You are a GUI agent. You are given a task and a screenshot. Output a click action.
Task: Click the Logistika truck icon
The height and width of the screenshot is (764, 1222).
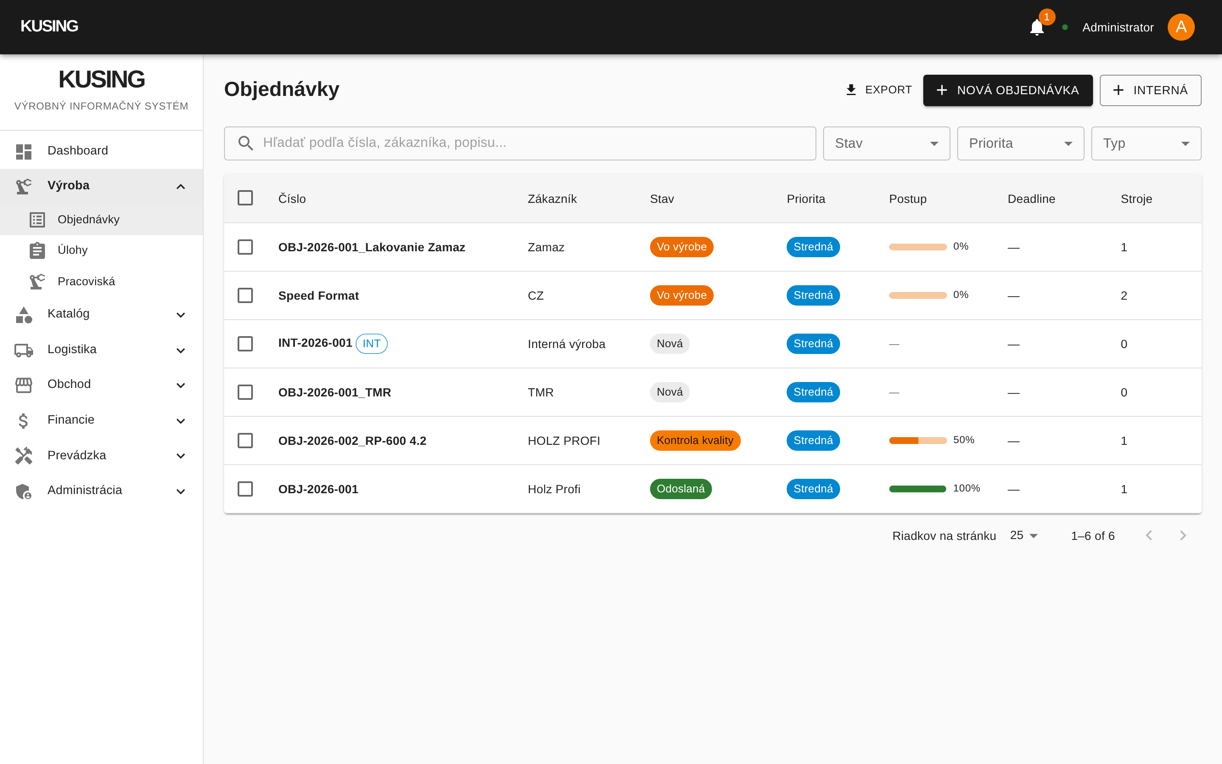[24, 350]
